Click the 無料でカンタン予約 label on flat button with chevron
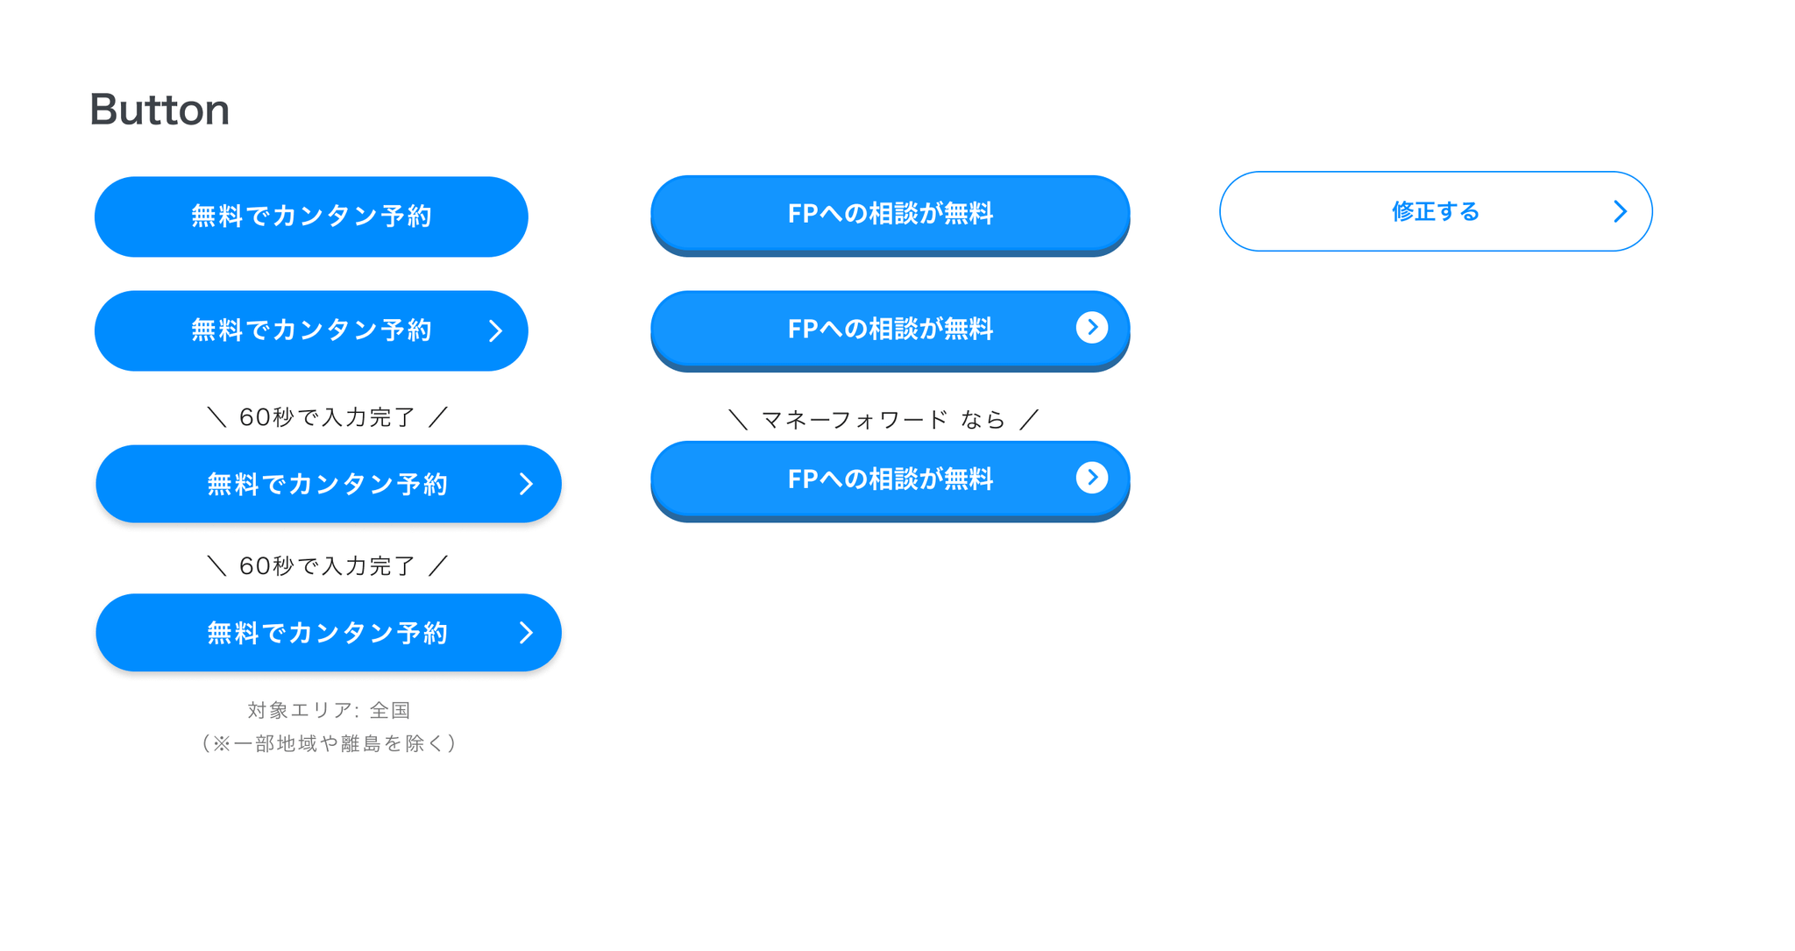The width and height of the screenshot is (1795, 951). (311, 330)
